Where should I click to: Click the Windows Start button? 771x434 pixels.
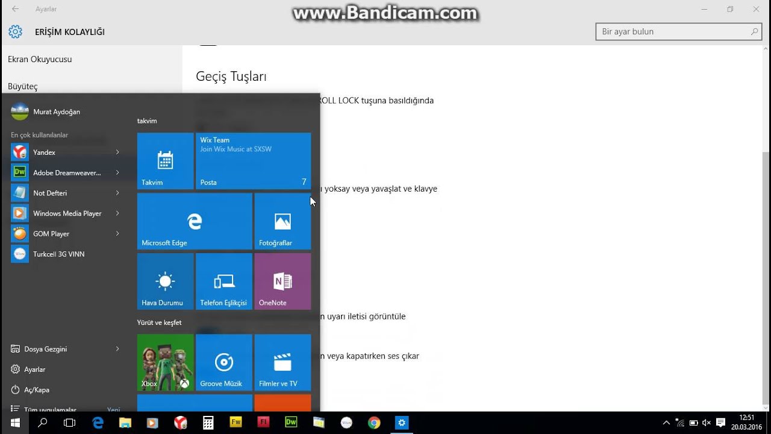(15, 423)
